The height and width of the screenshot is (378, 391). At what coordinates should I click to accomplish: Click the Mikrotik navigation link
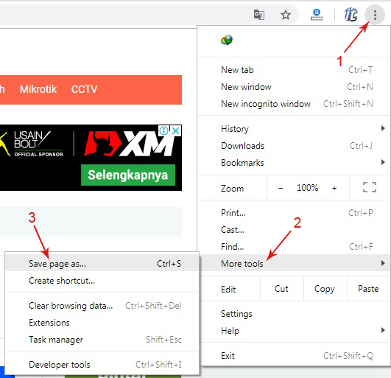click(x=38, y=89)
